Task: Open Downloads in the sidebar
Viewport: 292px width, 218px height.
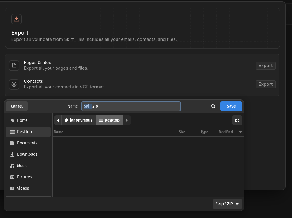Action: pyautogui.click(x=27, y=154)
